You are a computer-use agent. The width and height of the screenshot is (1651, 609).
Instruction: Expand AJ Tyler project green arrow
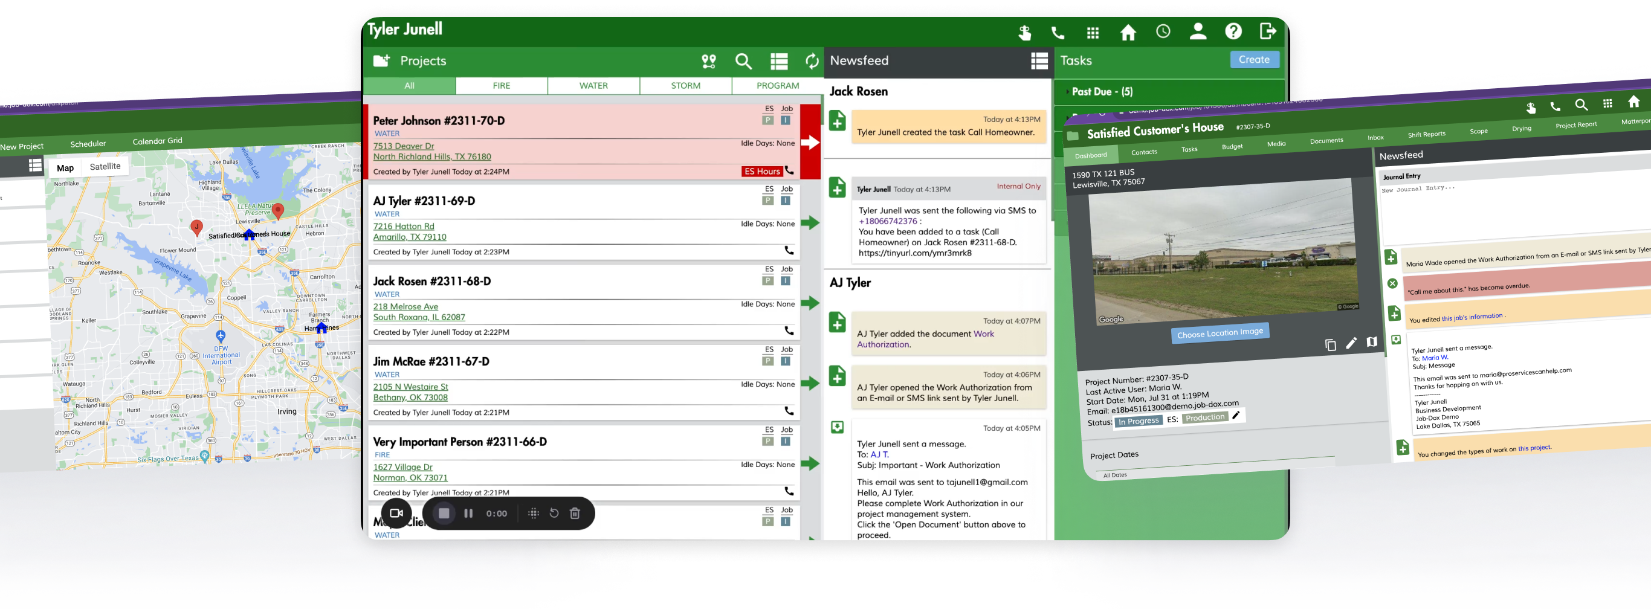[x=810, y=223]
